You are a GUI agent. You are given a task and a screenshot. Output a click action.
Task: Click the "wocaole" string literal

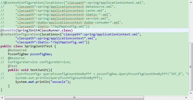coord(59,82)
